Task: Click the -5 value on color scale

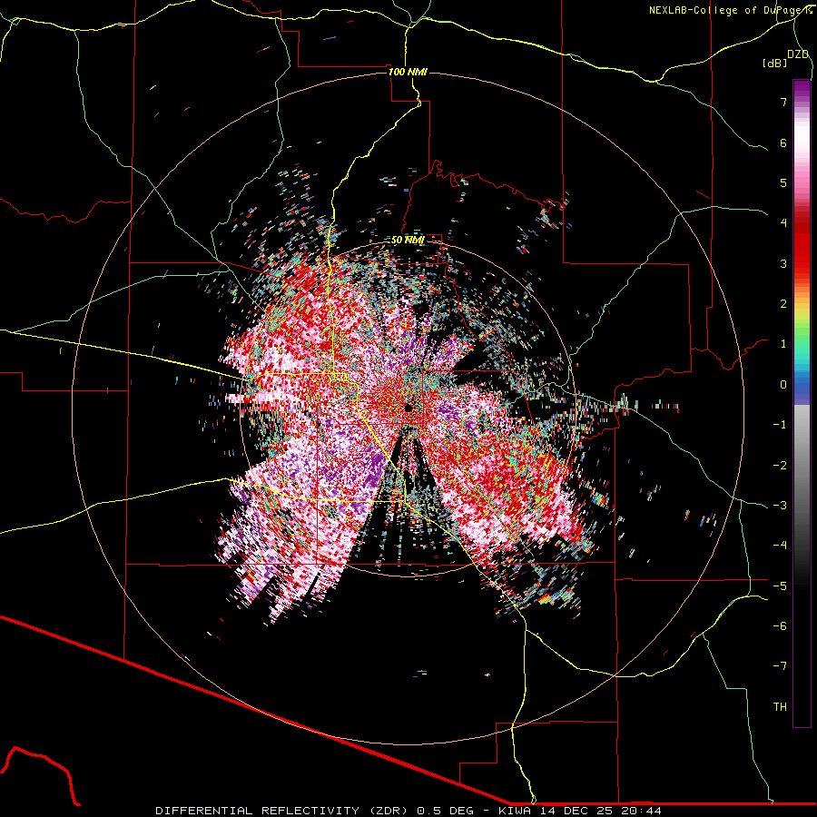Action: coord(780,586)
